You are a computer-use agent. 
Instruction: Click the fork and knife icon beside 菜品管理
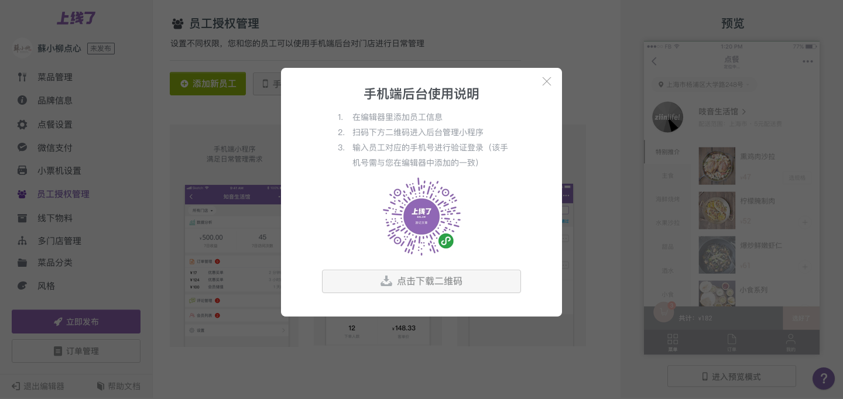click(22, 77)
